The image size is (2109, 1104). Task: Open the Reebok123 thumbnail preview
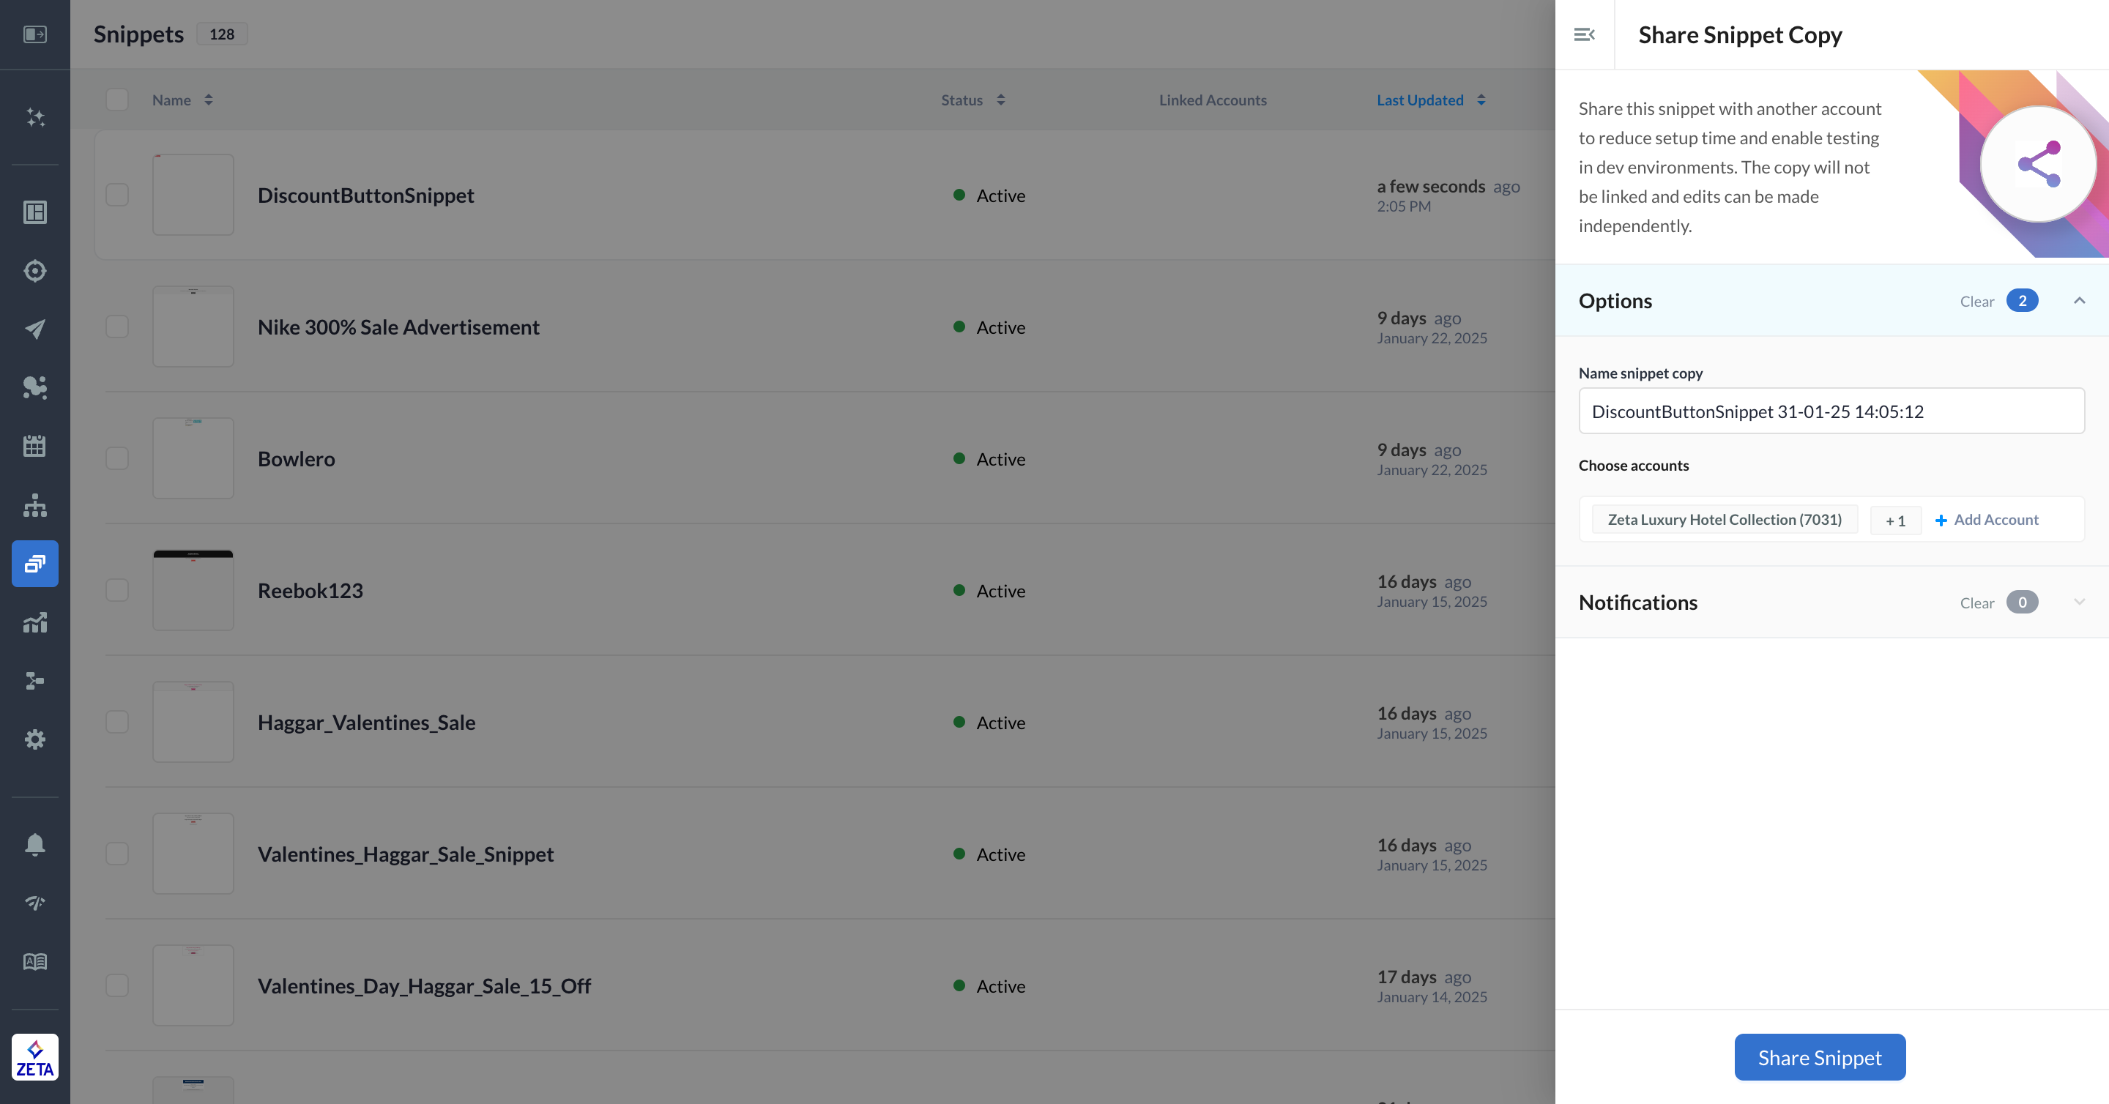[x=193, y=590]
